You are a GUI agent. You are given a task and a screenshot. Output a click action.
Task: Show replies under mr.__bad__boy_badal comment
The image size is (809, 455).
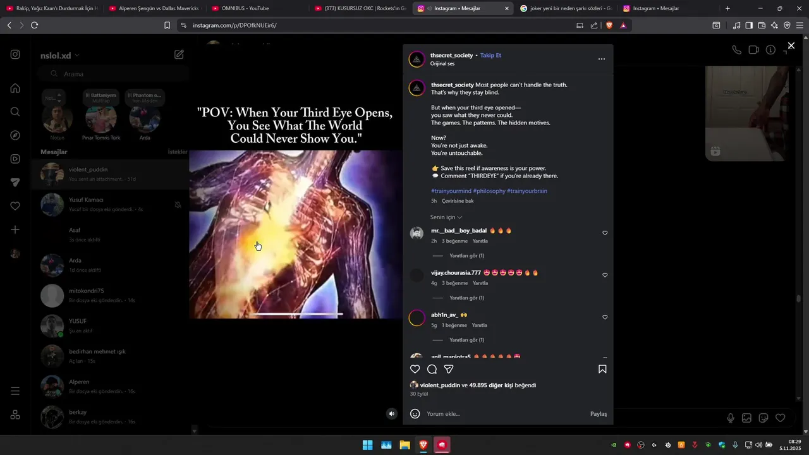[x=466, y=256]
